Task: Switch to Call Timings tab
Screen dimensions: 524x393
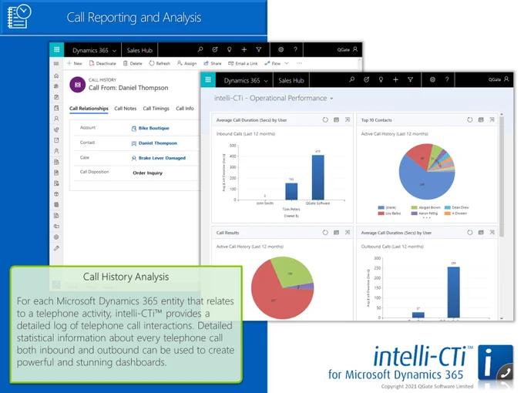Action: coord(156,109)
